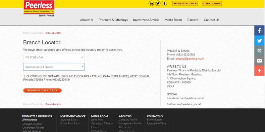Click branch address line 1 ,CHOWRINGHEE SQUARE
Screen dimensions: 265x132
86,76
